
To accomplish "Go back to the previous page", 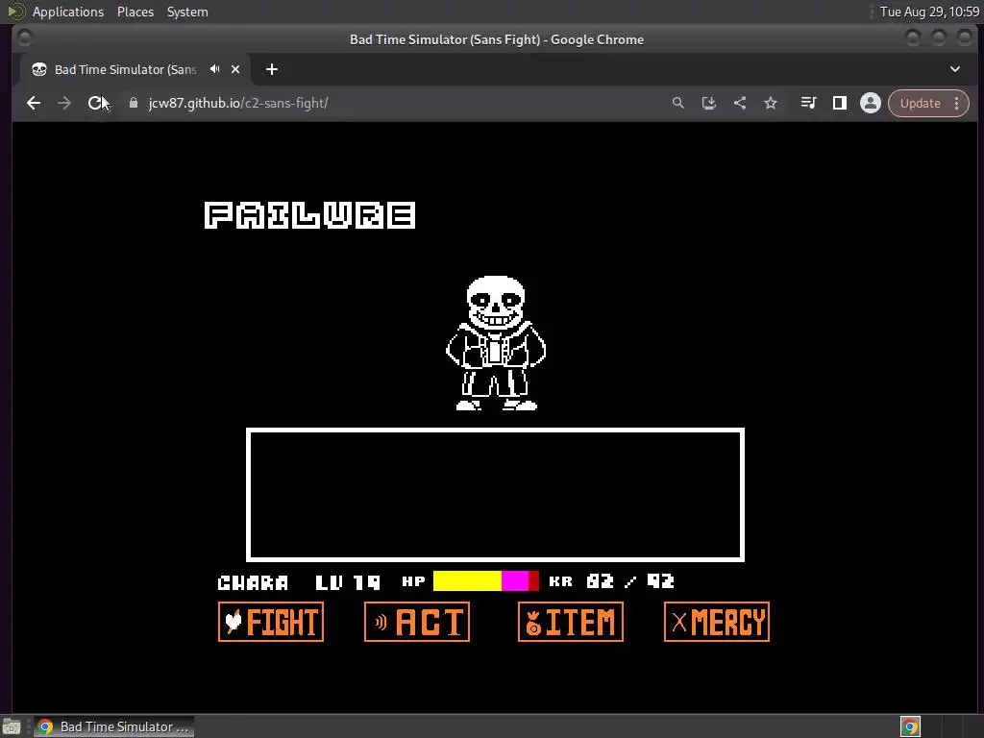I will tap(34, 103).
